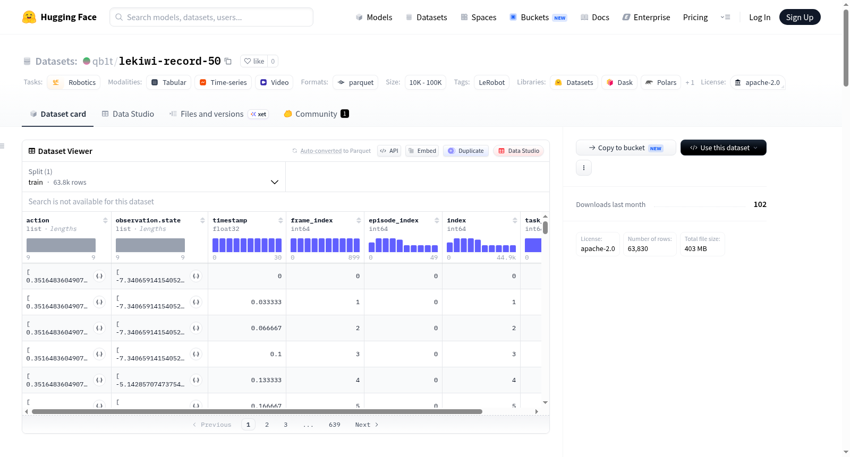Switch to the Dataset card tab
This screenshot has width=850, height=457.
coord(57,114)
